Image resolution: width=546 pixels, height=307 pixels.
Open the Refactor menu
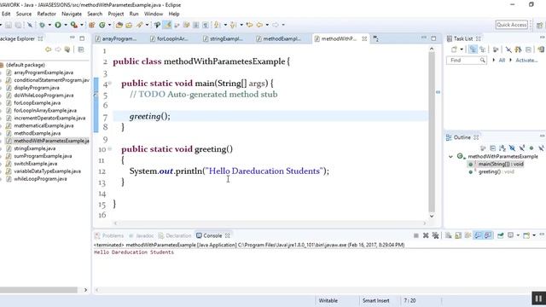(47, 14)
